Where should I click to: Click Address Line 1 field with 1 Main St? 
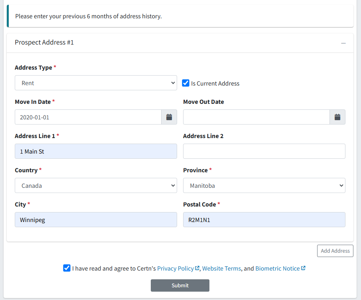[x=96, y=151]
